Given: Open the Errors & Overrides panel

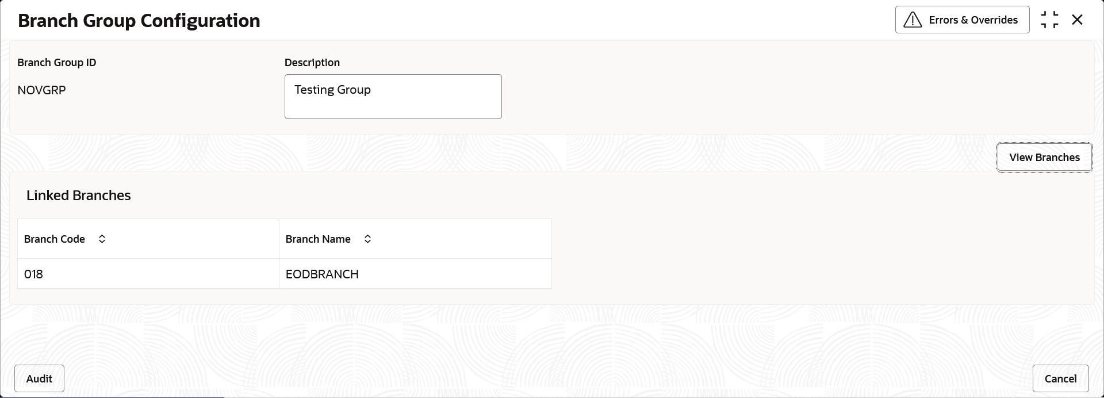Looking at the screenshot, I should [x=962, y=20].
